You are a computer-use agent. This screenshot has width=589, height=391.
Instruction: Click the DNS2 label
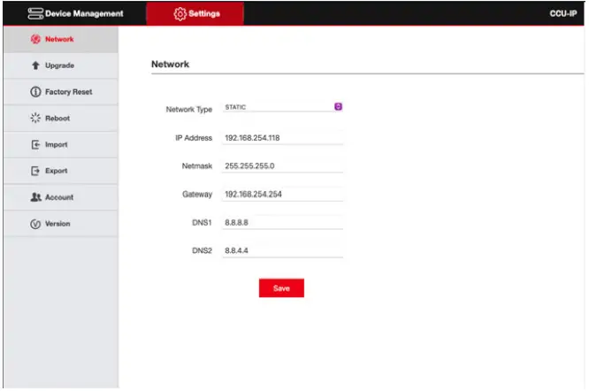[202, 250]
